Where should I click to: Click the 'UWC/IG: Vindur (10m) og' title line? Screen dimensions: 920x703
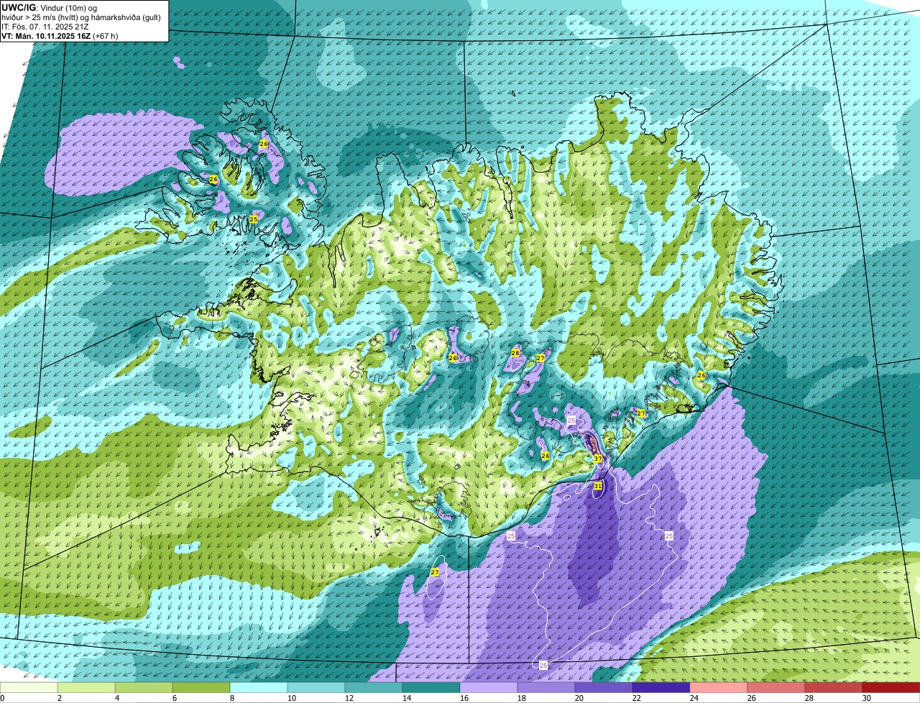tap(50, 7)
